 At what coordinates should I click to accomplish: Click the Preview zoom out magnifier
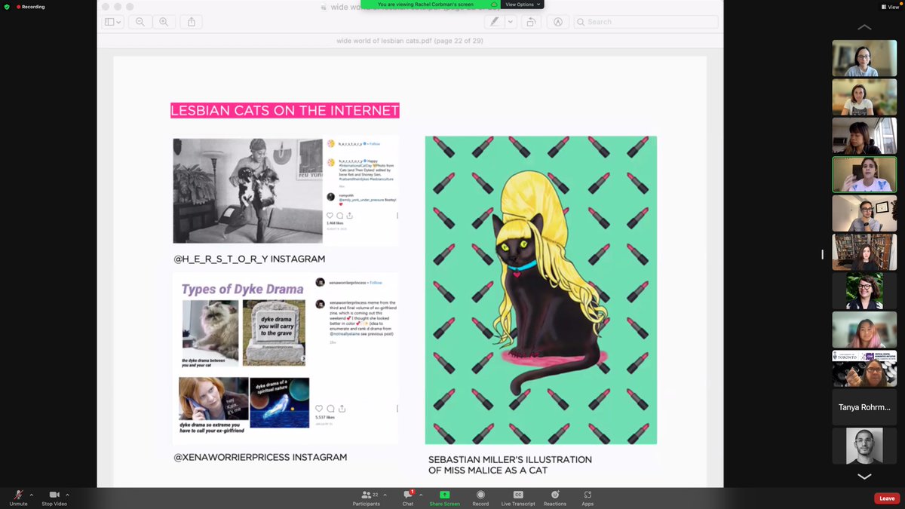(140, 22)
